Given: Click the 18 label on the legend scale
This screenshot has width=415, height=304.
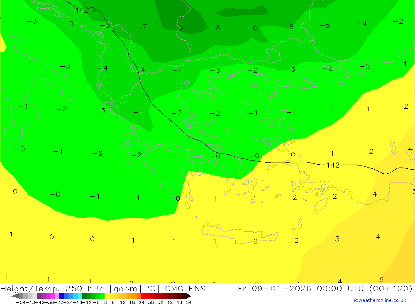Looking at the screenshot, I should click(x=132, y=302).
